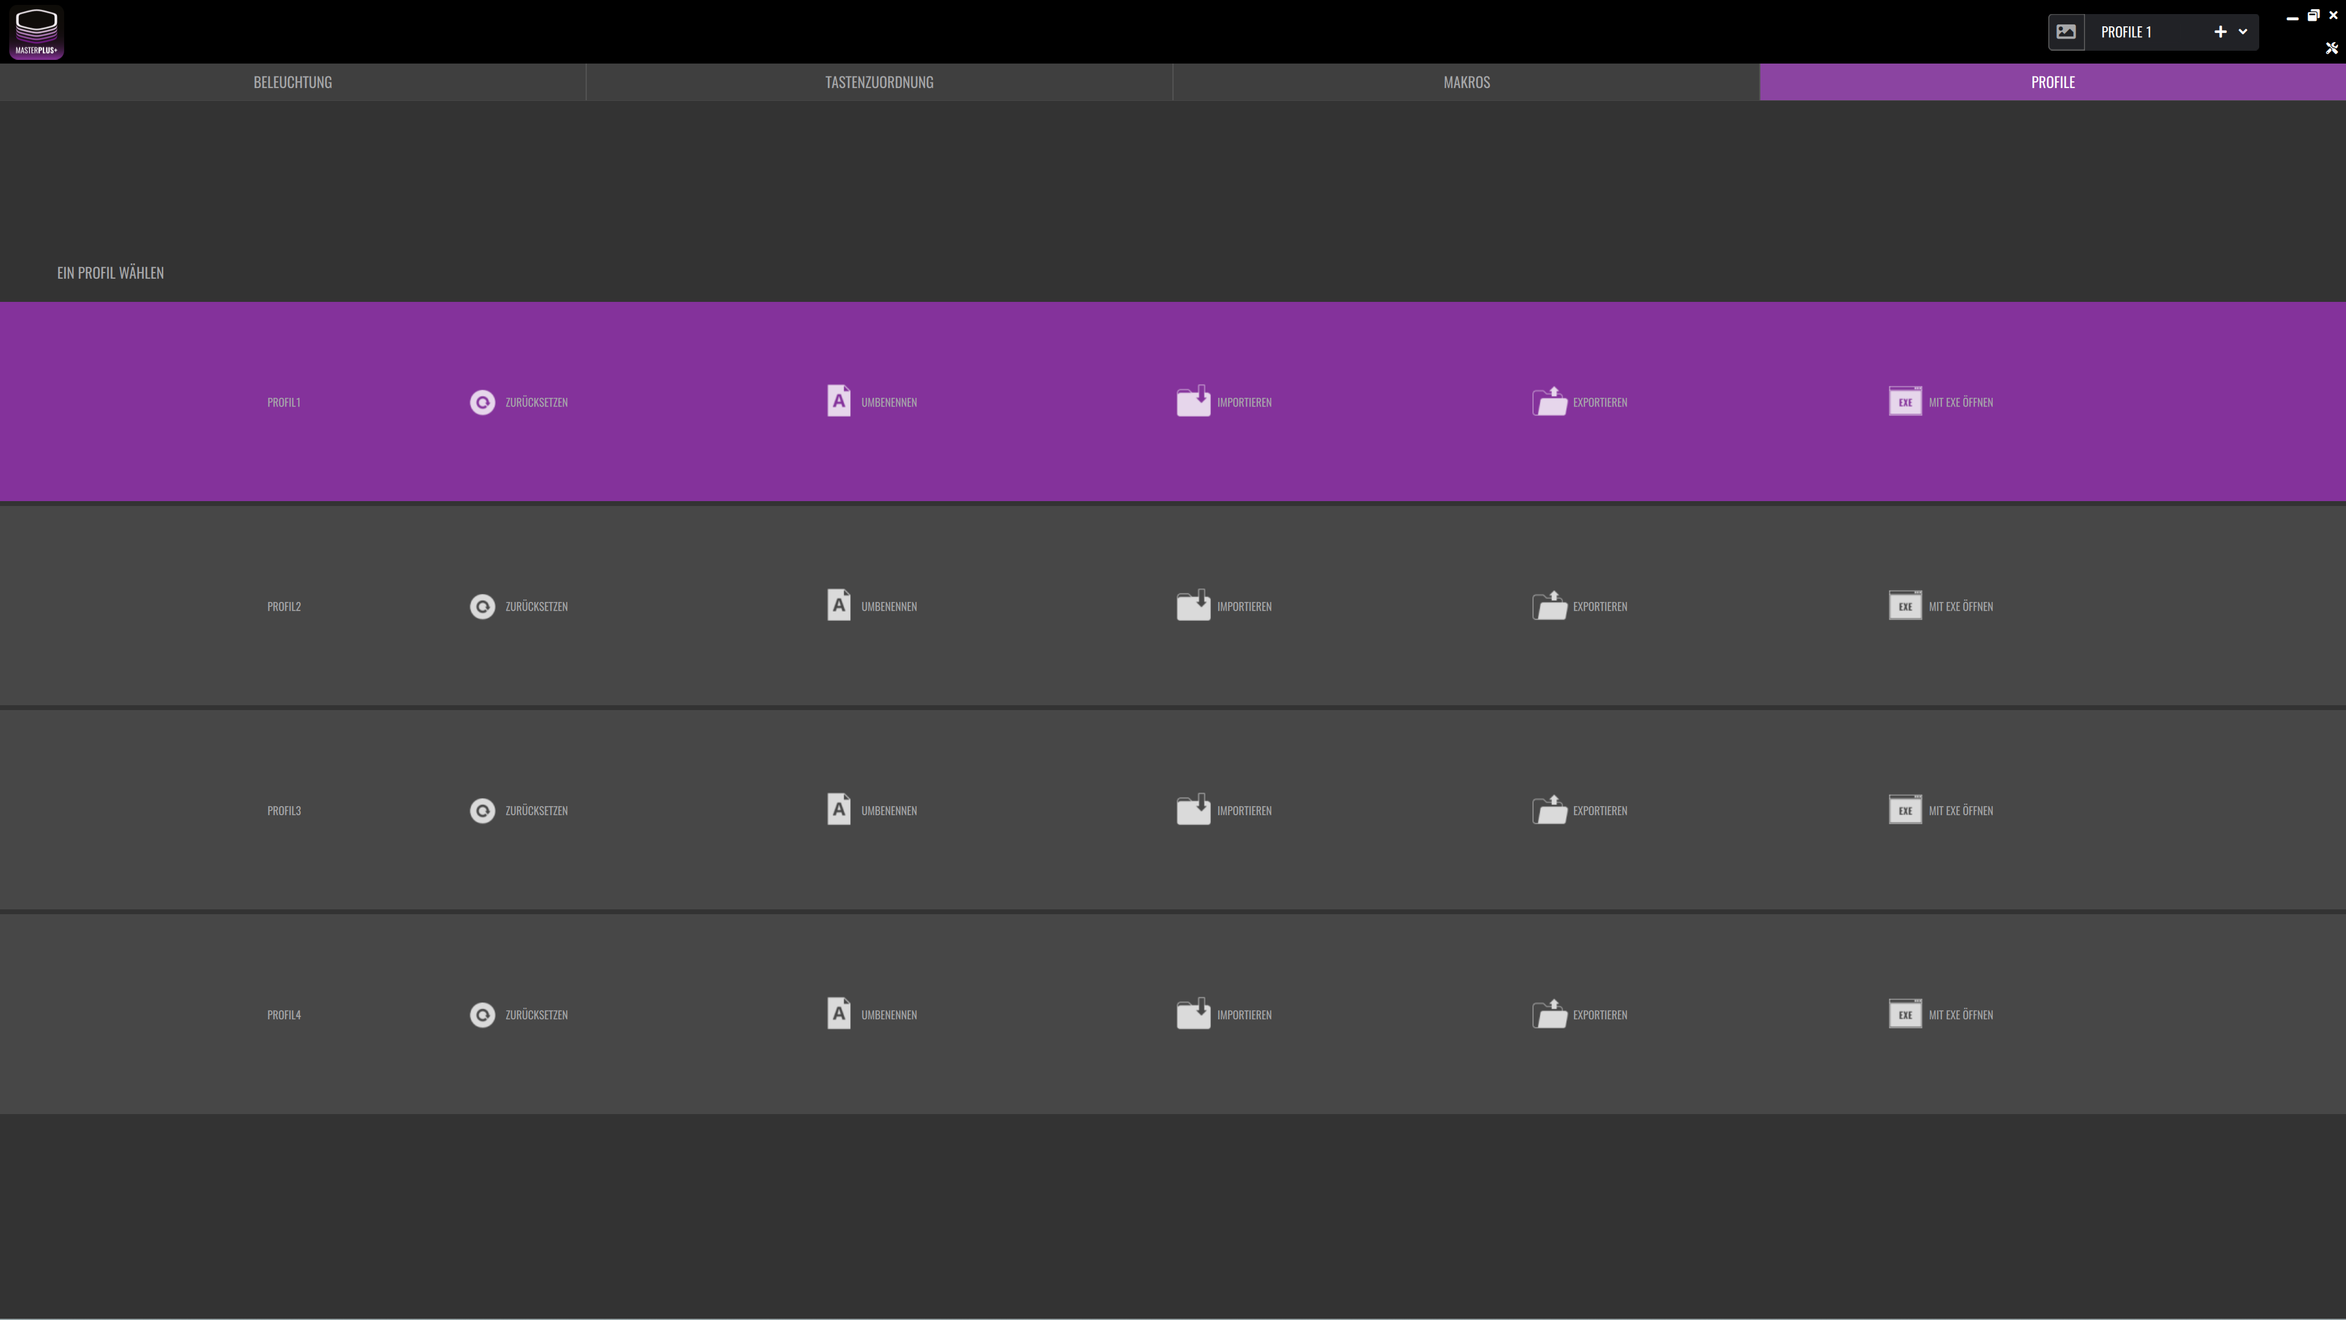This screenshot has width=2346, height=1320.
Task: Select the Profil2 row
Action: point(1173,606)
